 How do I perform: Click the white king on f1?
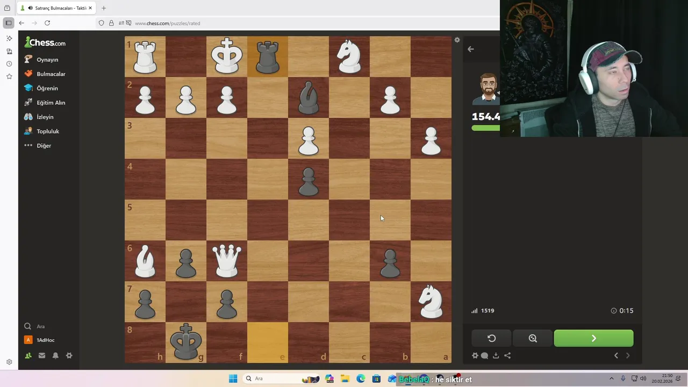click(227, 56)
